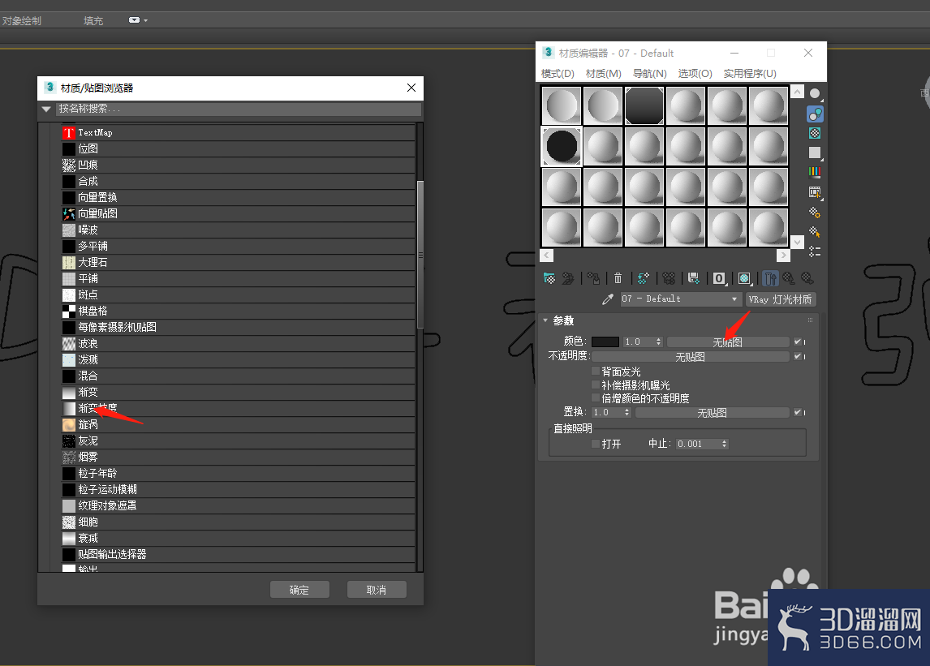Click the 颜色 无贴图 map button
930x666 pixels.
pos(728,342)
